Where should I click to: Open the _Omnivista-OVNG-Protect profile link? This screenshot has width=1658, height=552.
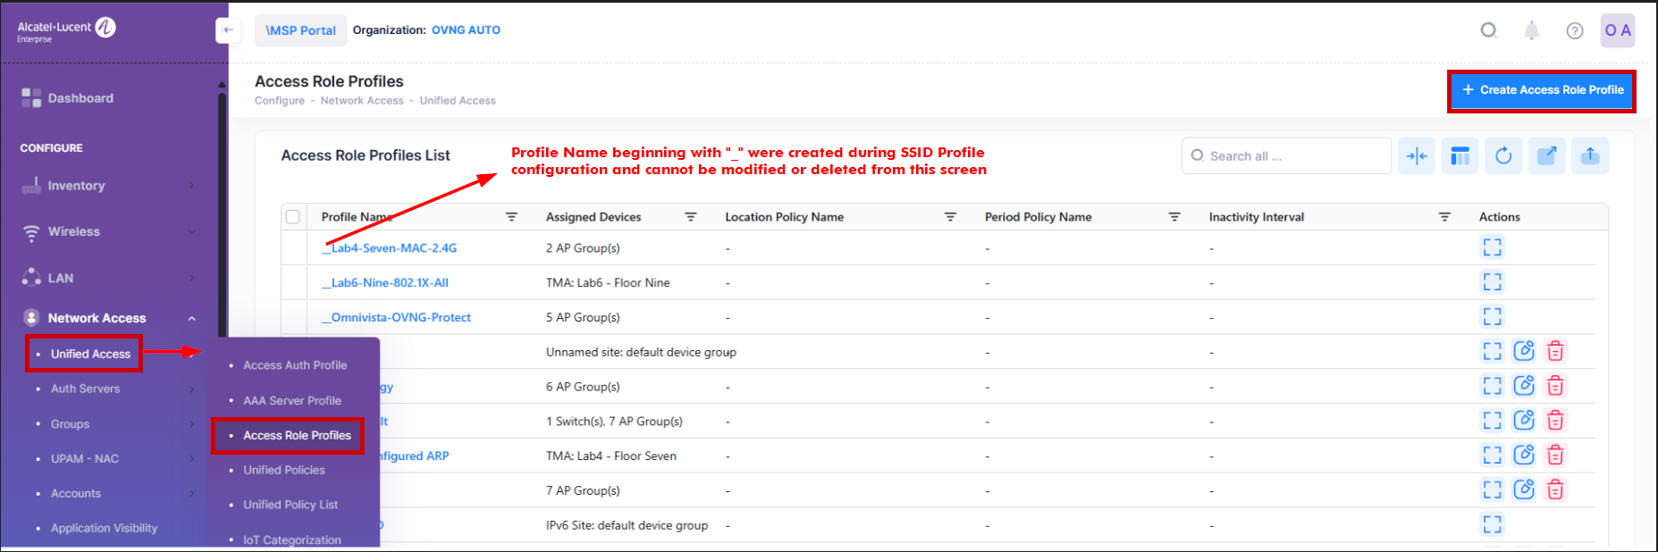[396, 317]
